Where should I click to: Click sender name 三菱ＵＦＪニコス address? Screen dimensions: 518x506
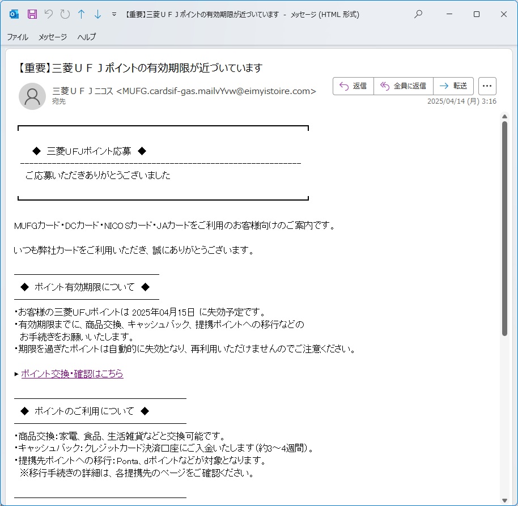[184, 91]
